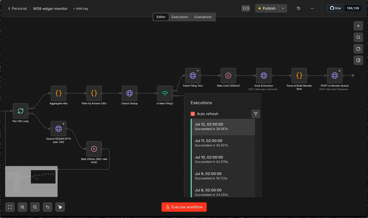This screenshot has height=218, width=368.
Task: Add a sticky note to canvas
Action: (358, 49)
